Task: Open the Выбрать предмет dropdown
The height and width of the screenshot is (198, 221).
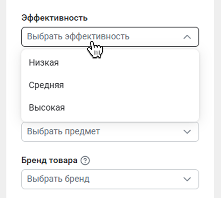Action: click(110, 132)
